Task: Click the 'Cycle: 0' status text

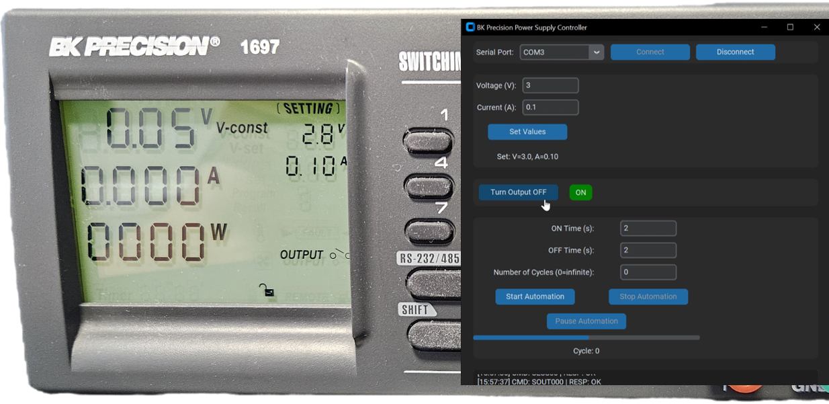Action: coord(586,351)
